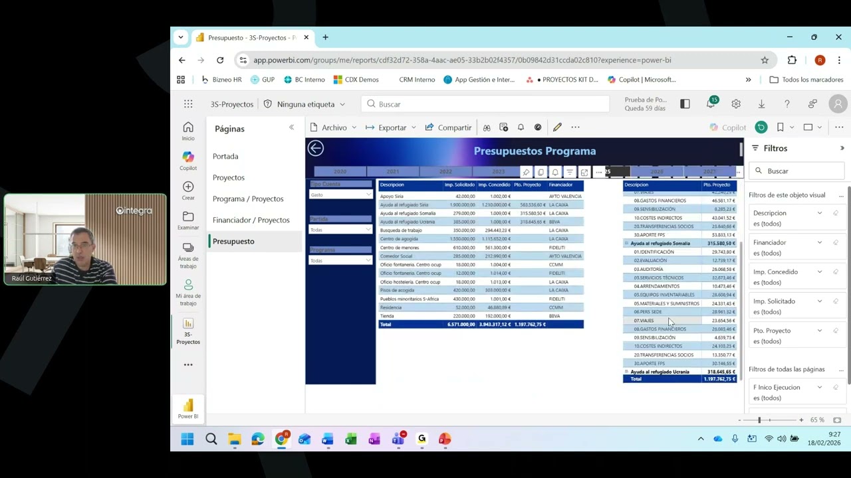The height and width of the screenshot is (478, 851).
Task: Click the Filtros Buscar field
Action: click(796, 171)
